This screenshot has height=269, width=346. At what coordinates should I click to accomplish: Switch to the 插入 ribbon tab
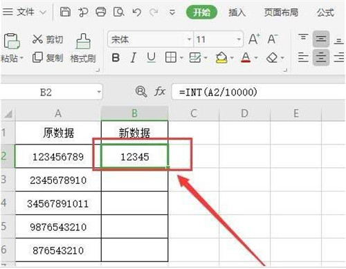(237, 12)
